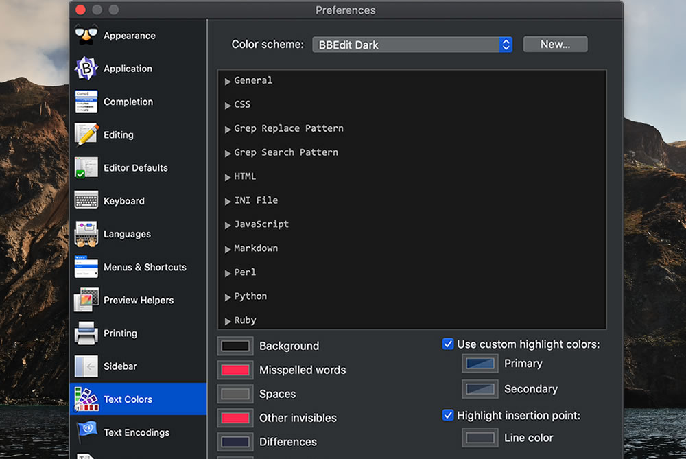Switch to the Appearance label

pos(130,36)
